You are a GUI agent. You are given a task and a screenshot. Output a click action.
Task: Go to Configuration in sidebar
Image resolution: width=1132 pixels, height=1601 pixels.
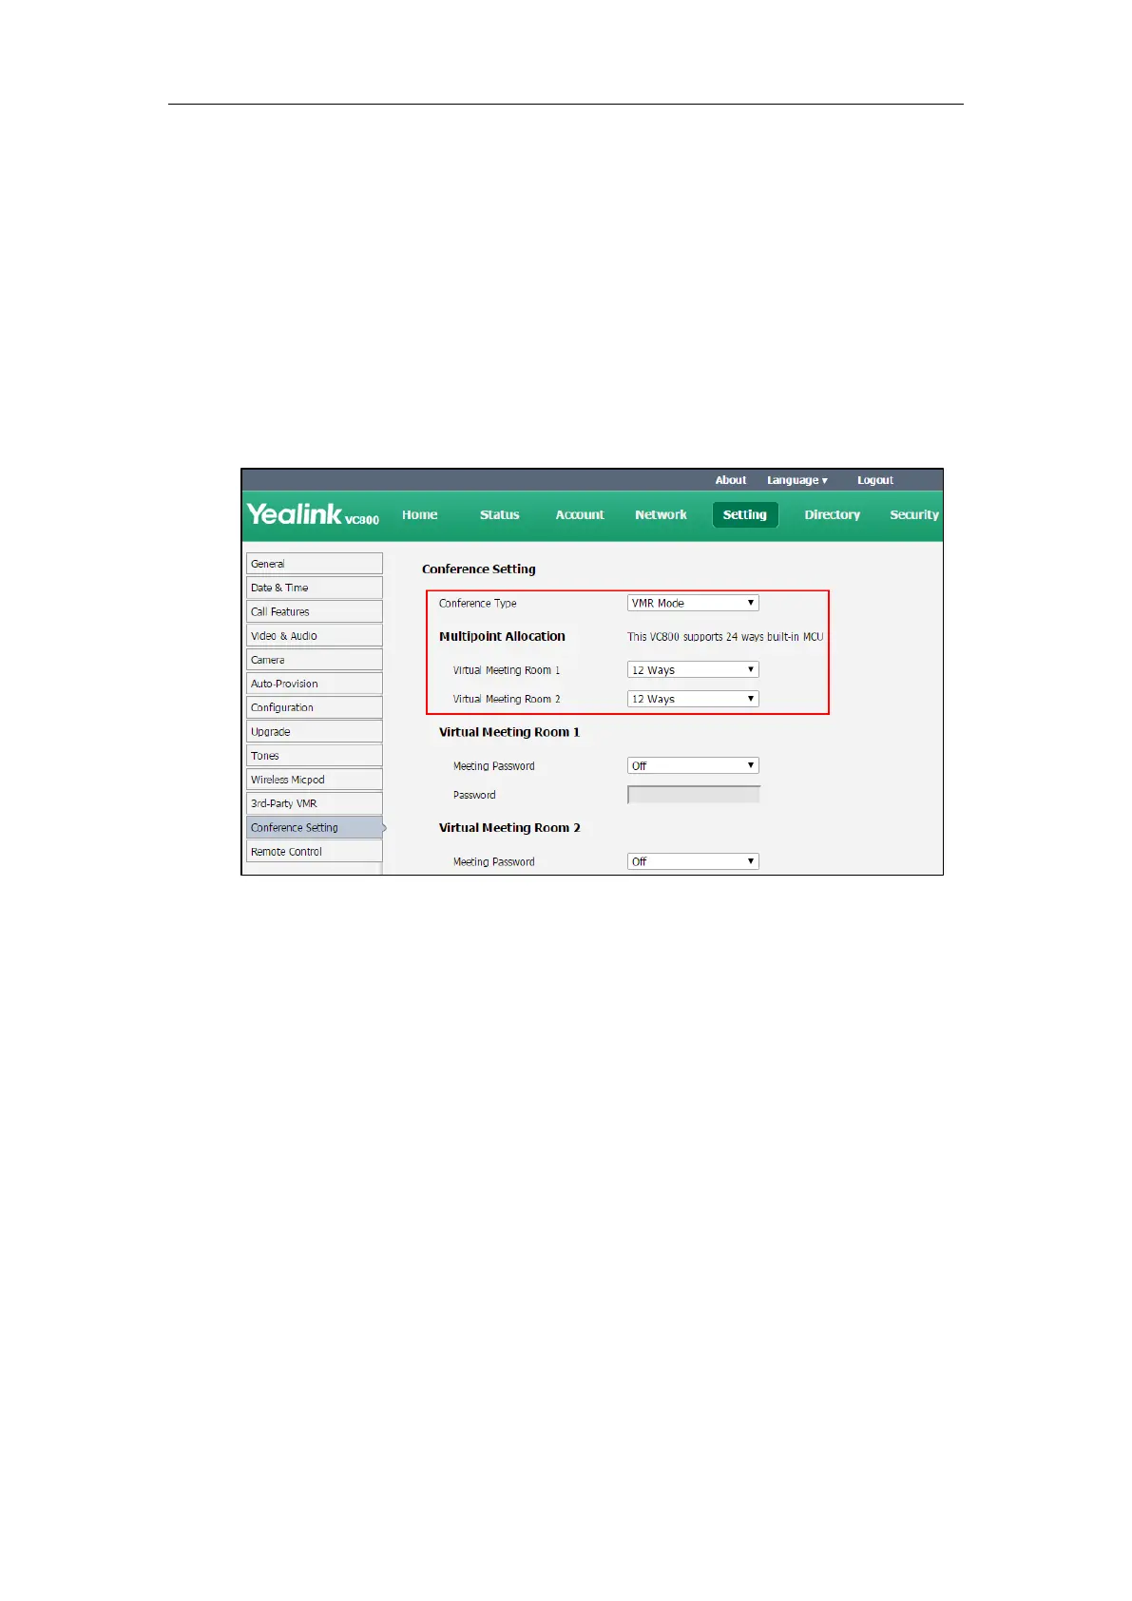coord(315,707)
